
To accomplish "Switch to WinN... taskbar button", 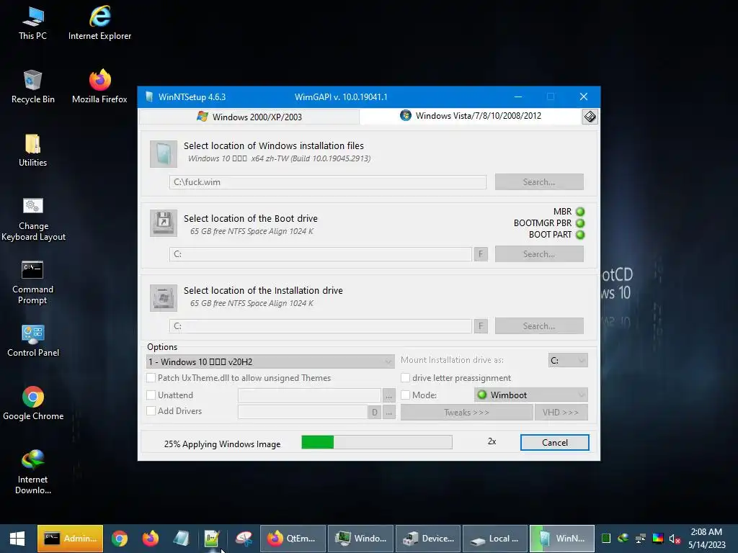I will pyautogui.click(x=562, y=539).
